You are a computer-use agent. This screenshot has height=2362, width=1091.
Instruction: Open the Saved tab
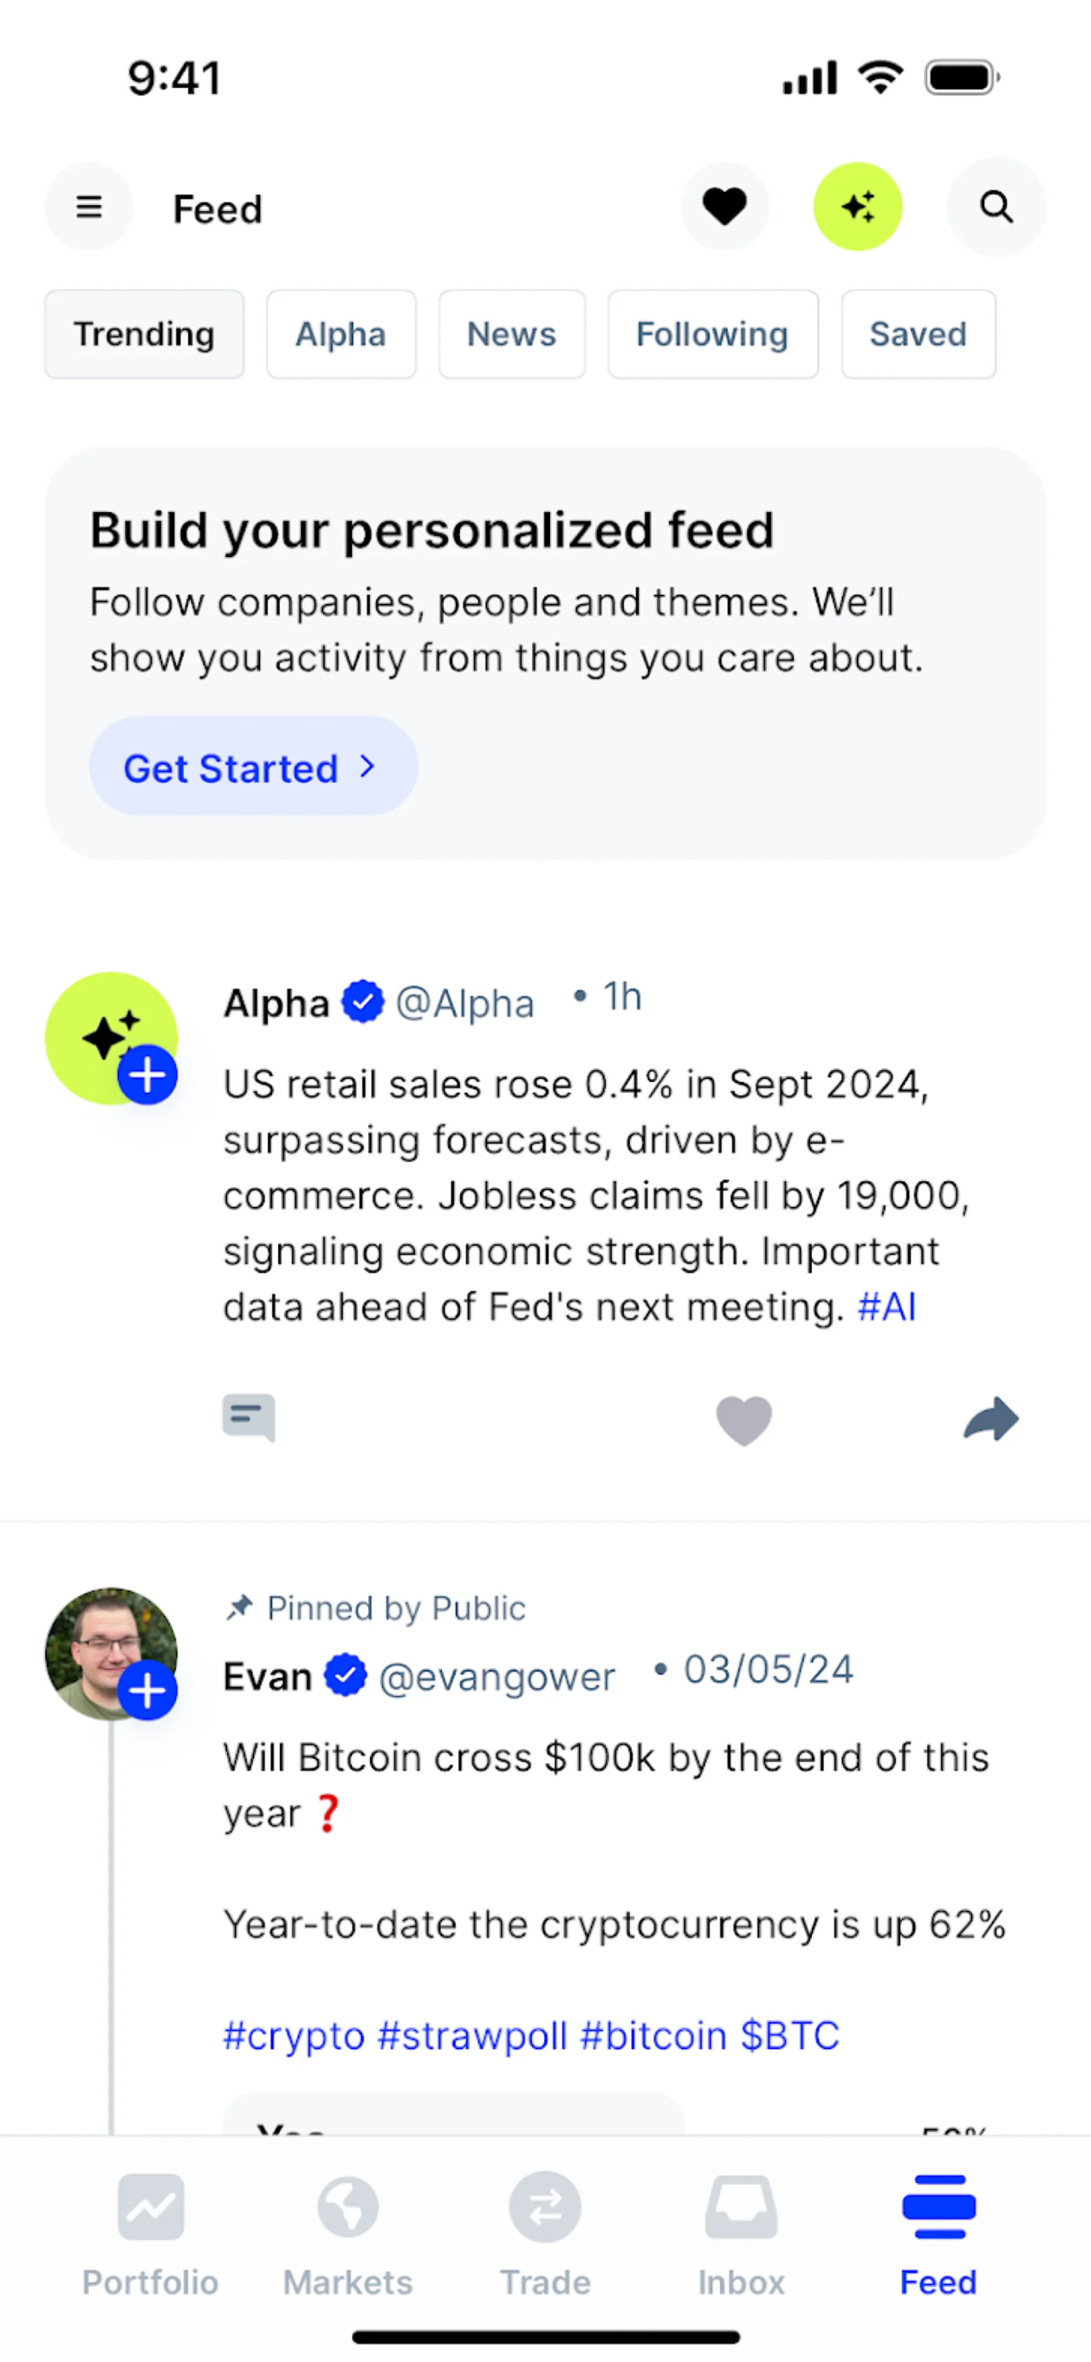click(918, 334)
